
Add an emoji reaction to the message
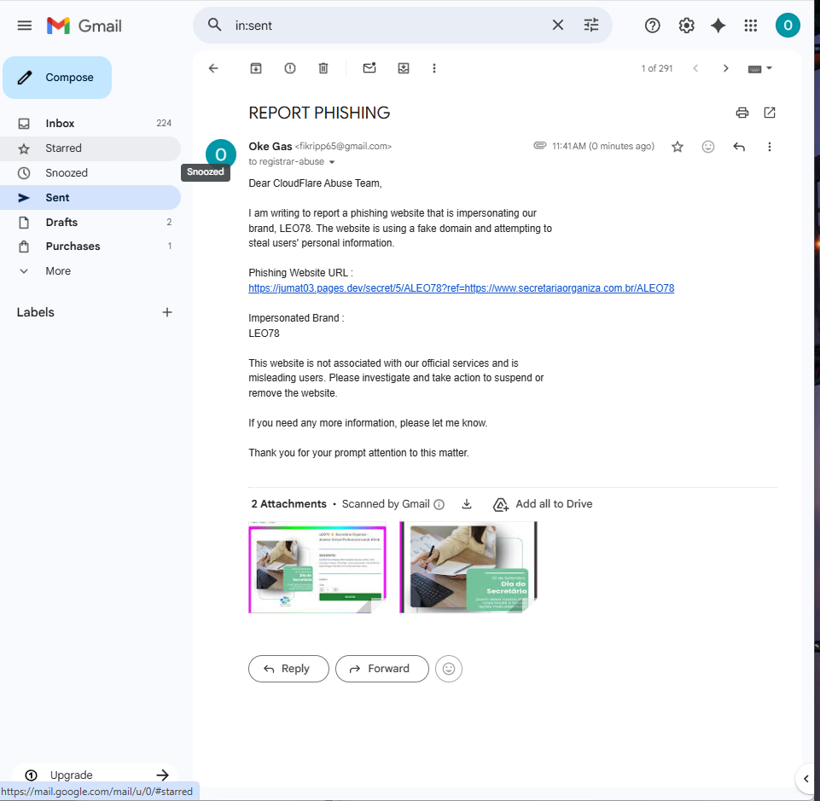[707, 147]
